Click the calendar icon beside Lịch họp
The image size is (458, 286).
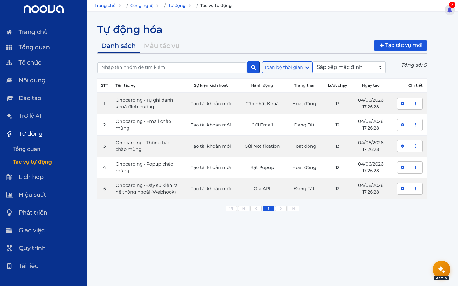(10, 177)
